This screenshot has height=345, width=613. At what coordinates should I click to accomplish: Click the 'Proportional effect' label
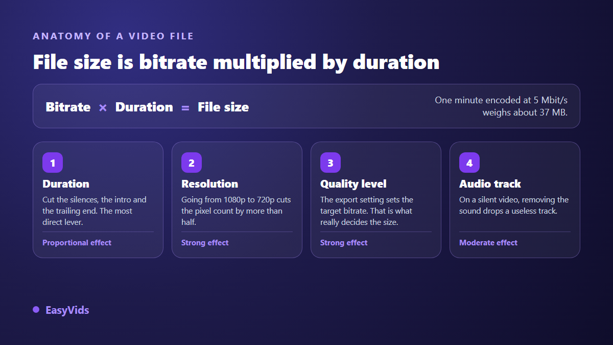(77, 243)
